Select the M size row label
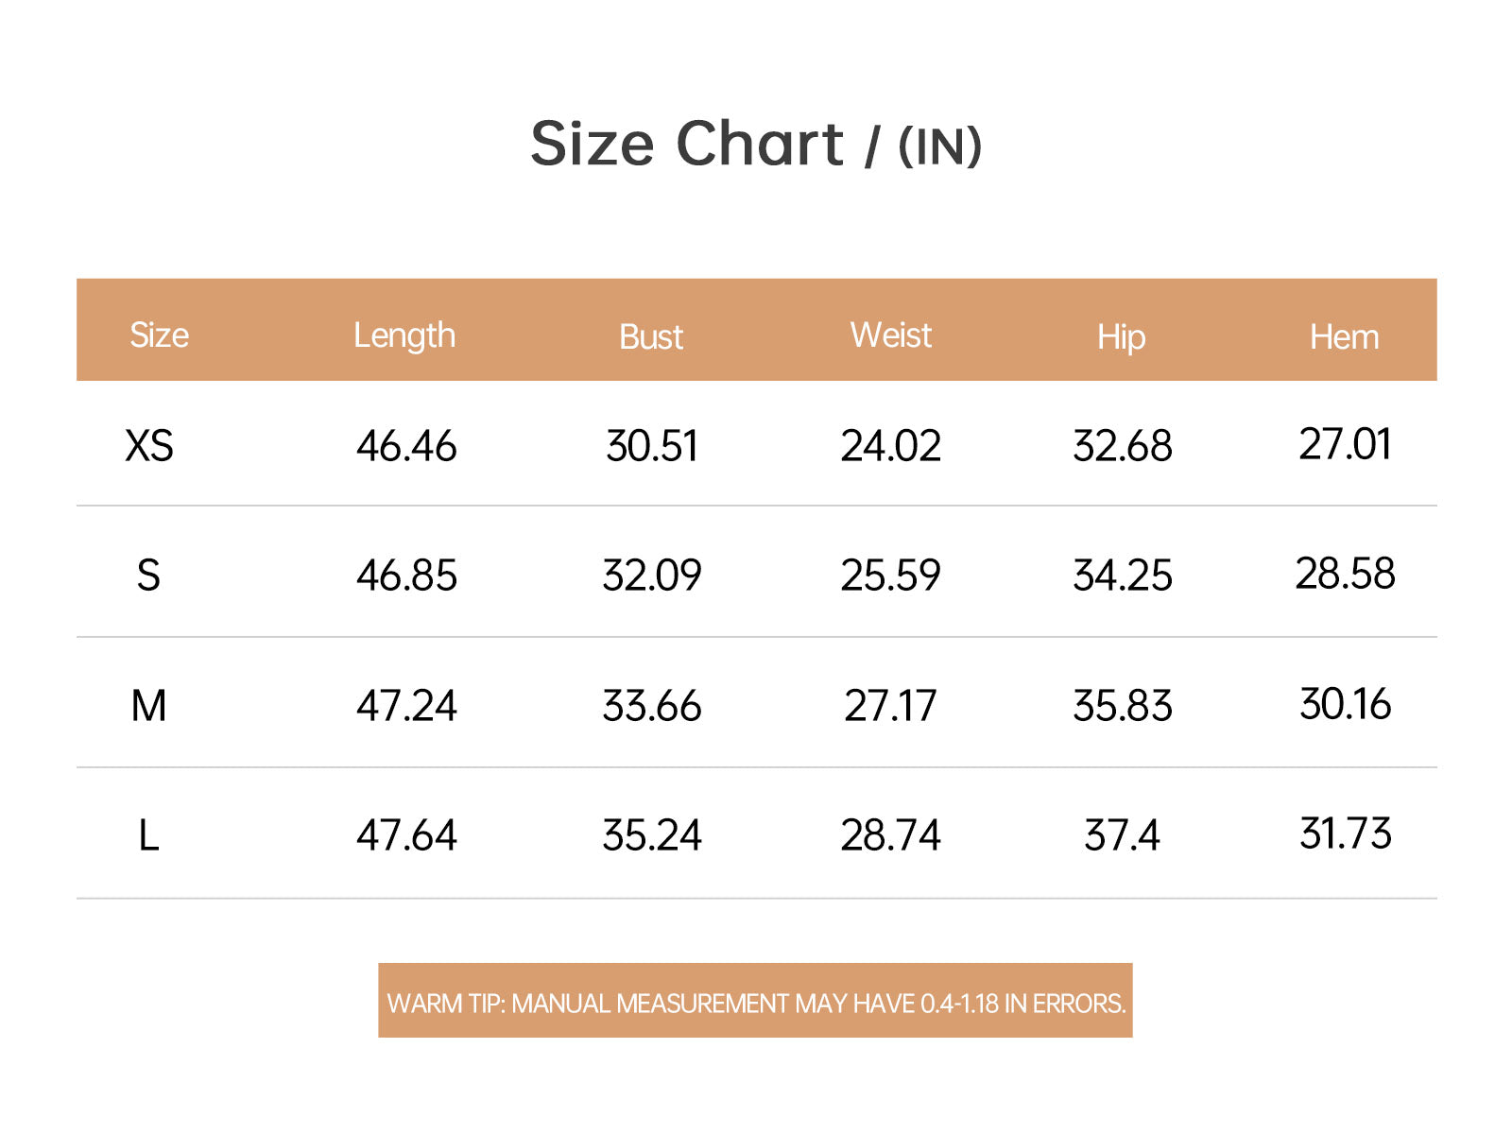The height and width of the screenshot is (1134, 1512). click(x=148, y=706)
